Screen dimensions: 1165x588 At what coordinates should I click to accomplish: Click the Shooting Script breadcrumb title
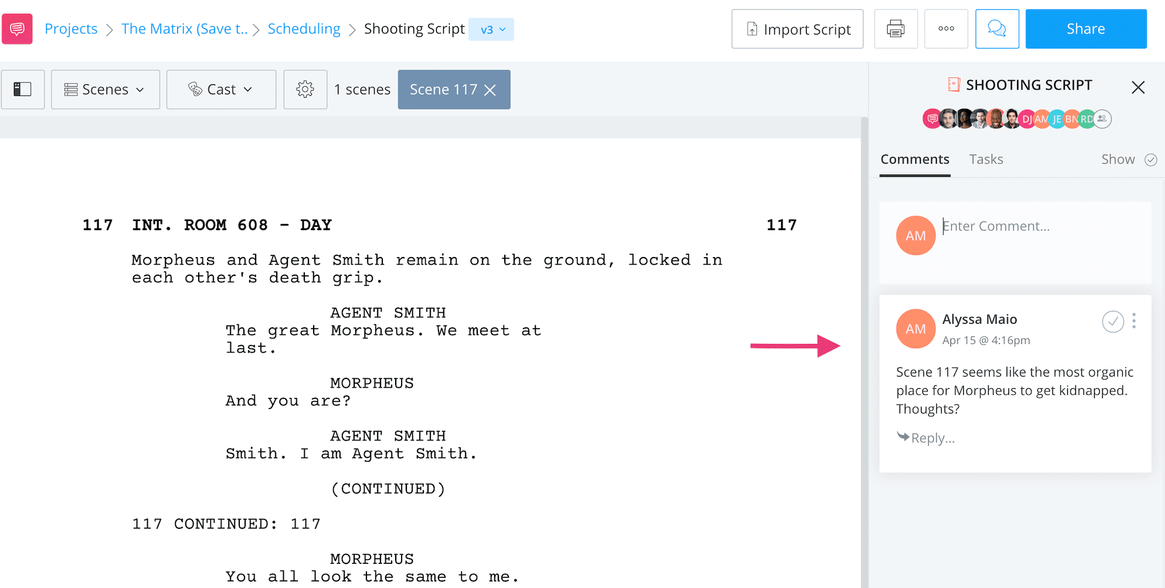point(414,29)
